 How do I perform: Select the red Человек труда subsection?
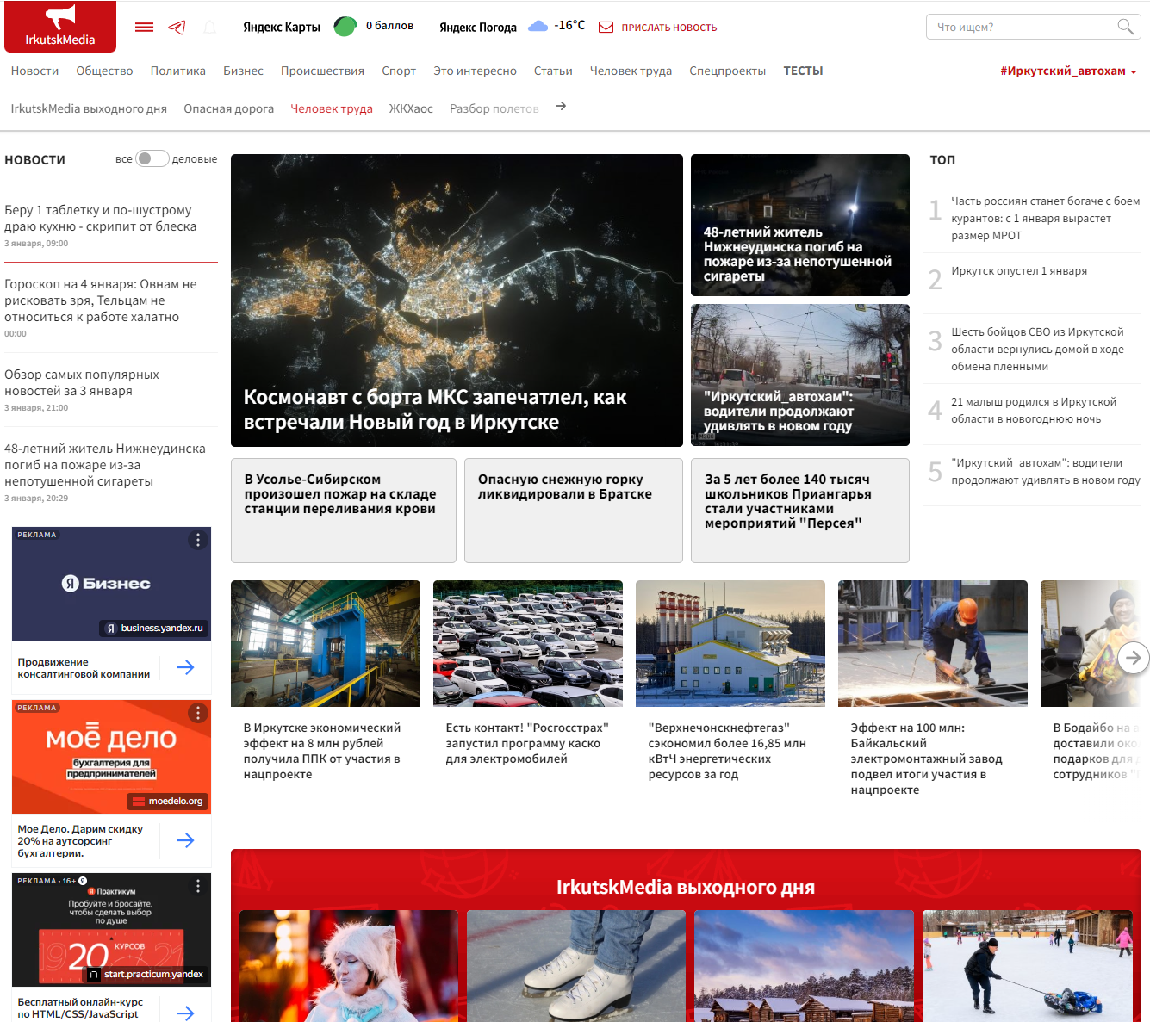point(332,108)
